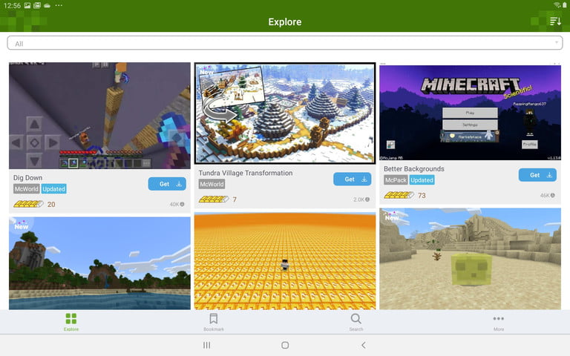Tap the Android recent apps button
This screenshot has width=570, height=356.
(206, 345)
